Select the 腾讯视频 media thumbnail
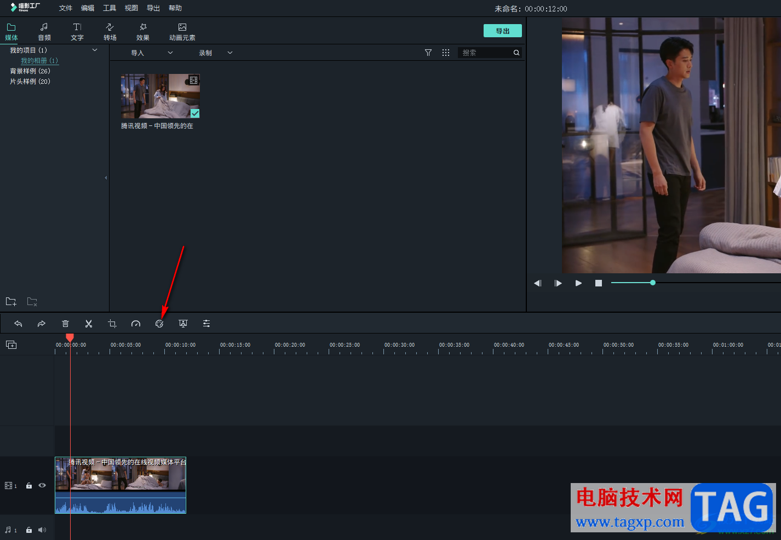The image size is (781, 540). 160,96
